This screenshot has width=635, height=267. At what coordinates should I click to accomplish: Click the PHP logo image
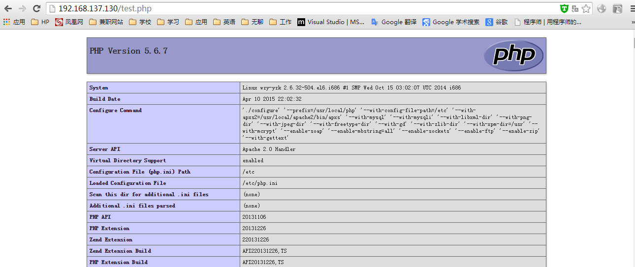point(513,55)
